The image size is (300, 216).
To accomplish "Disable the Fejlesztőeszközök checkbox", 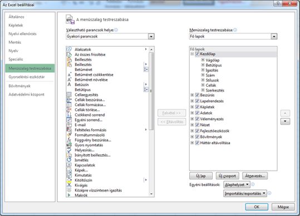I will (x=197, y=130).
